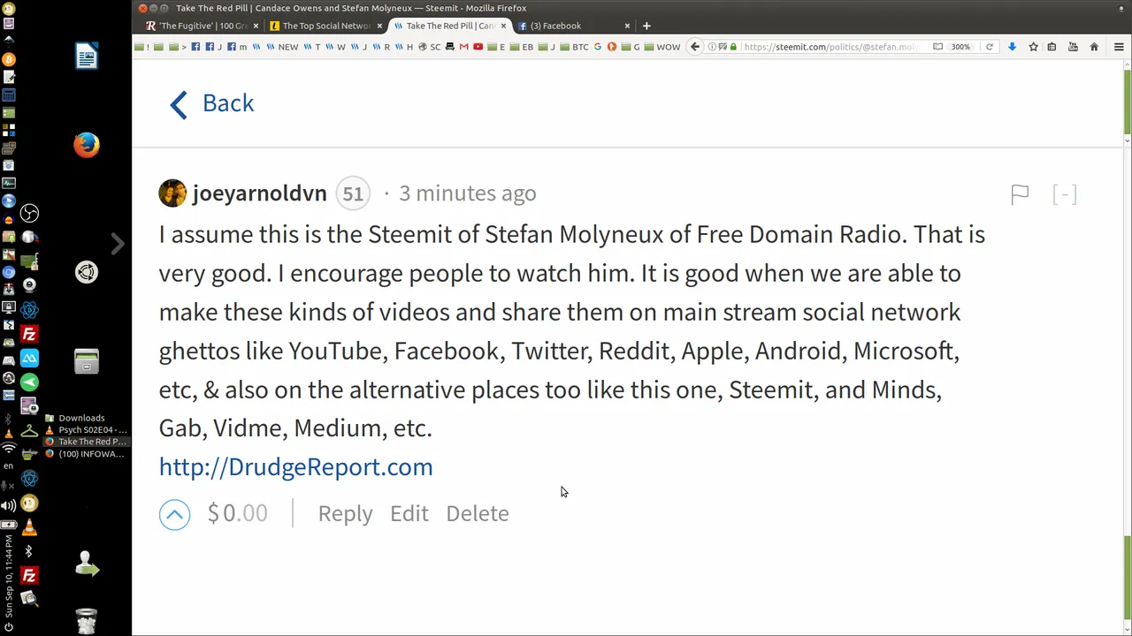Open the Bitcoin icon in left panel
This screenshot has height=636, width=1132.
9,59
